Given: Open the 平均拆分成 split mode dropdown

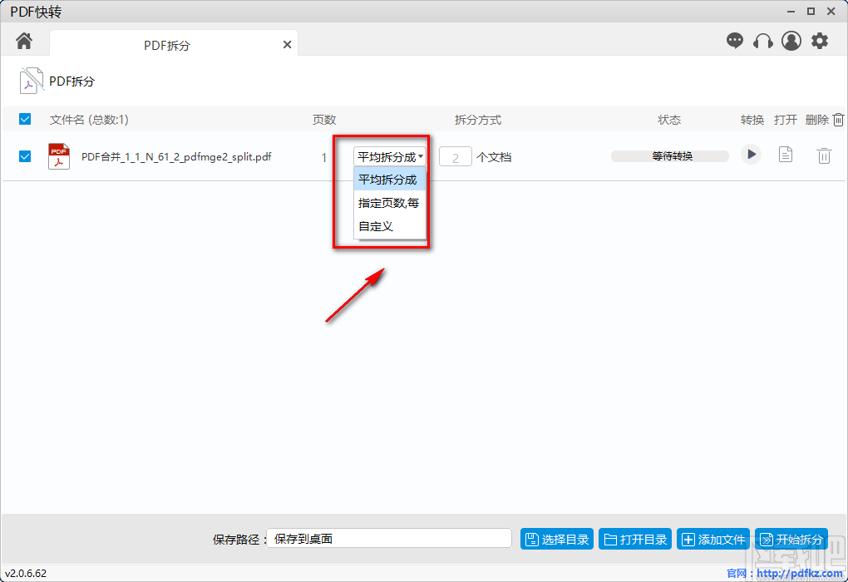Looking at the screenshot, I should (388, 155).
